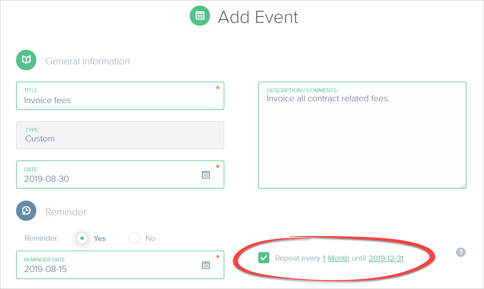
Task: Change the repeat interval number 1
Action: (324, 258)
